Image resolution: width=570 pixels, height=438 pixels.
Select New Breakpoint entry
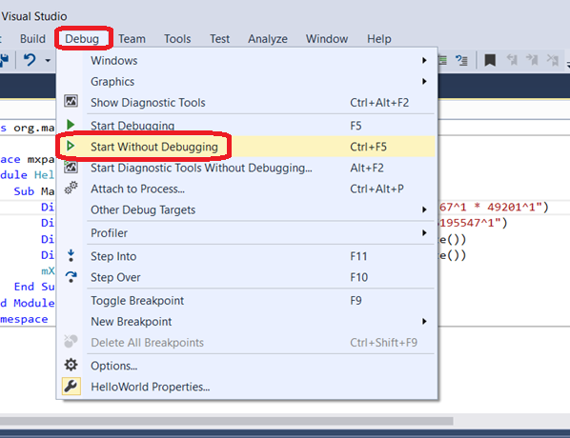246,322
